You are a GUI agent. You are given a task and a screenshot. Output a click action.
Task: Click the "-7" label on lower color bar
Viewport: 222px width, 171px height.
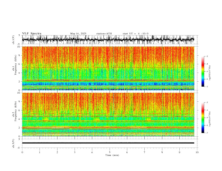pyautogui.click(x=207, y=133)
